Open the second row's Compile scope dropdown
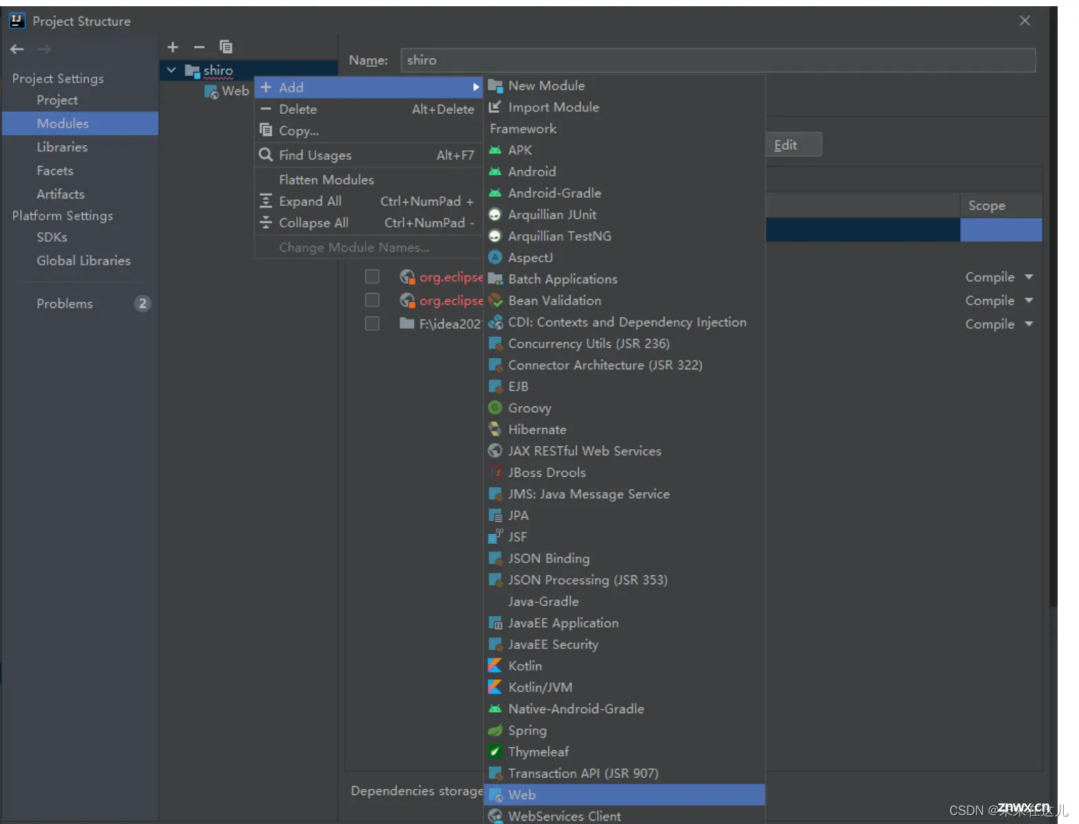Image resolution: width=1079 pixels, height=824 pixels. click(1029, 300)
